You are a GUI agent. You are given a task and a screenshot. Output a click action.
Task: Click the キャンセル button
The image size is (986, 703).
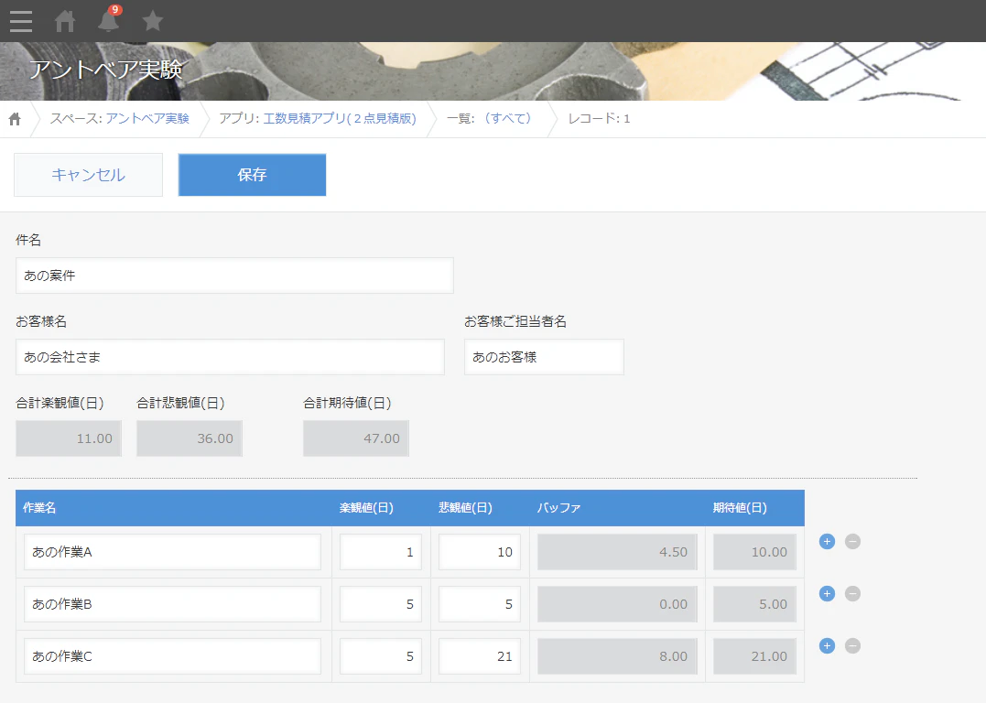[88, 175]
